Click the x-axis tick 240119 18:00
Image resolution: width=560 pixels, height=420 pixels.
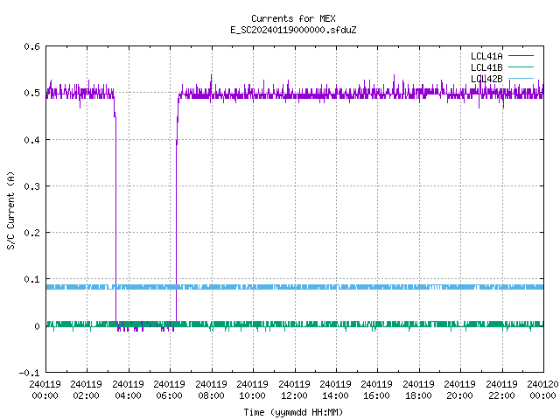point(418,390)
